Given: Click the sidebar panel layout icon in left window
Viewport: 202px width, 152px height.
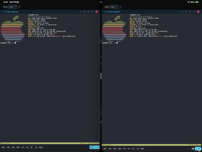Looking at the screenshot, I should coord(84,12).
